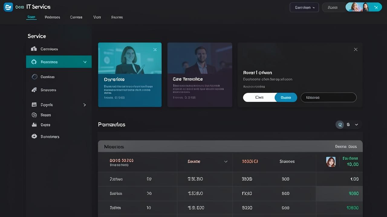
Task: Switch to the Cumes tab
Action: coord(76,17)
